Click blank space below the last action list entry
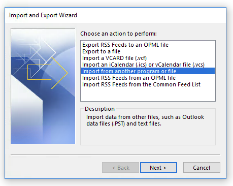This screenshot has height=186, width=233. [x=148, y=94]
